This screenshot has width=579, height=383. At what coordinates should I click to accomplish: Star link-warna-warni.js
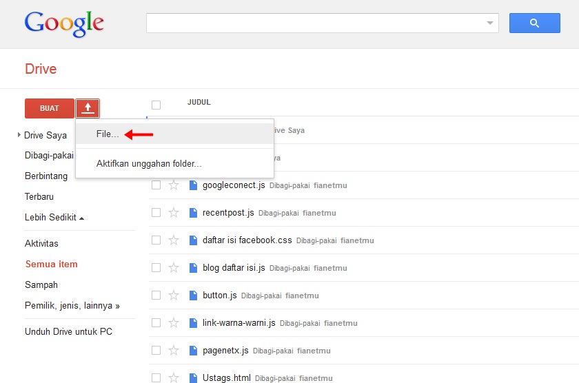click(174, 323)
